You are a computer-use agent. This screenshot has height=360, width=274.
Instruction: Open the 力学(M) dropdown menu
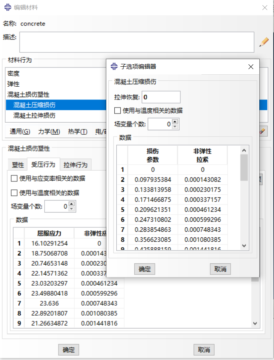[x=49, y=131]
